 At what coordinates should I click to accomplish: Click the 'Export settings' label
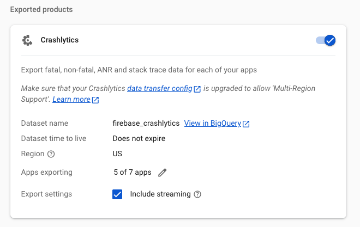coord(46,194)
